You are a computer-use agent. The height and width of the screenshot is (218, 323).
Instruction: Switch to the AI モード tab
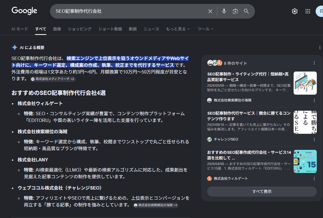click(20, 29)
